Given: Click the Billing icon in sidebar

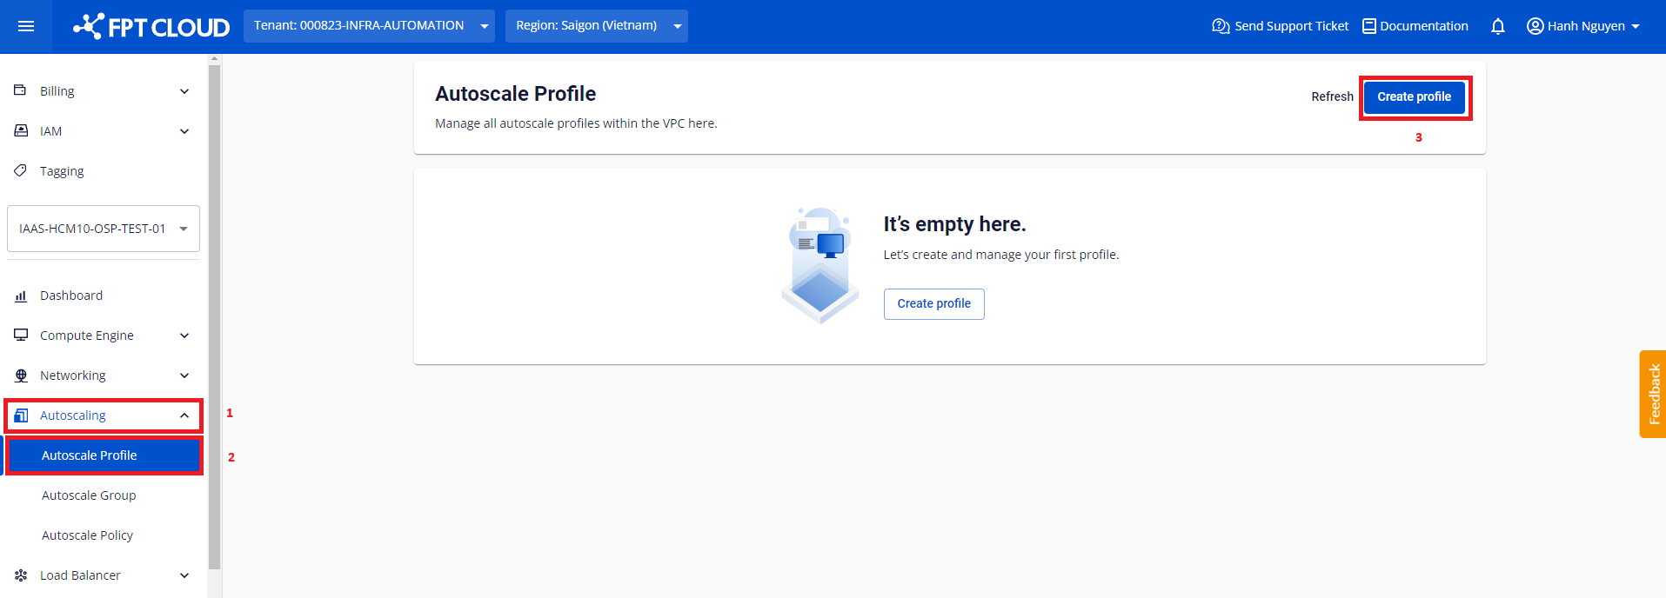Looking at the screenshot, I should tap(21, 90).
